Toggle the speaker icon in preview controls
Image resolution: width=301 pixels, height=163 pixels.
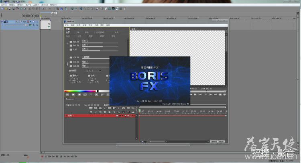pos(215,94)
